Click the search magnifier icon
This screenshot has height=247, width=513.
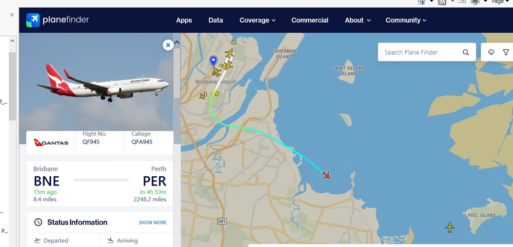pos(466,52)
